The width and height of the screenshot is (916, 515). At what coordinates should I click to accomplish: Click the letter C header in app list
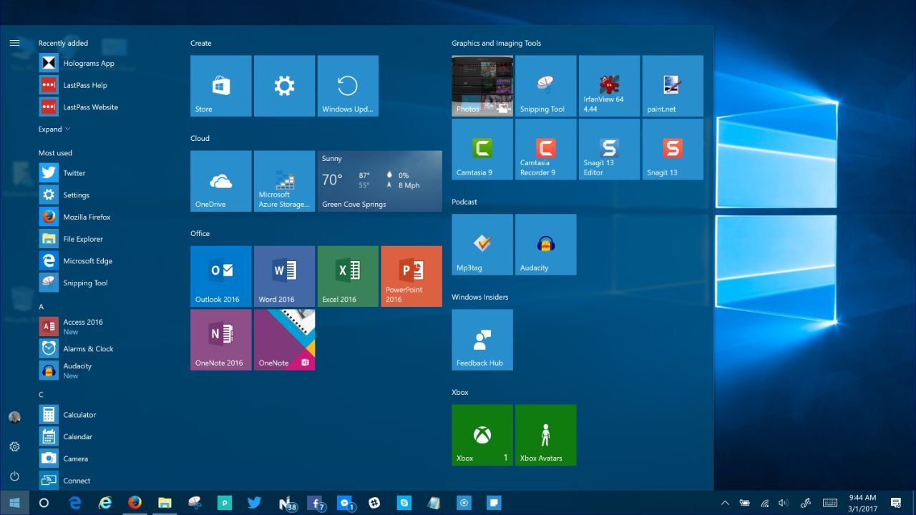click(42, 395)
